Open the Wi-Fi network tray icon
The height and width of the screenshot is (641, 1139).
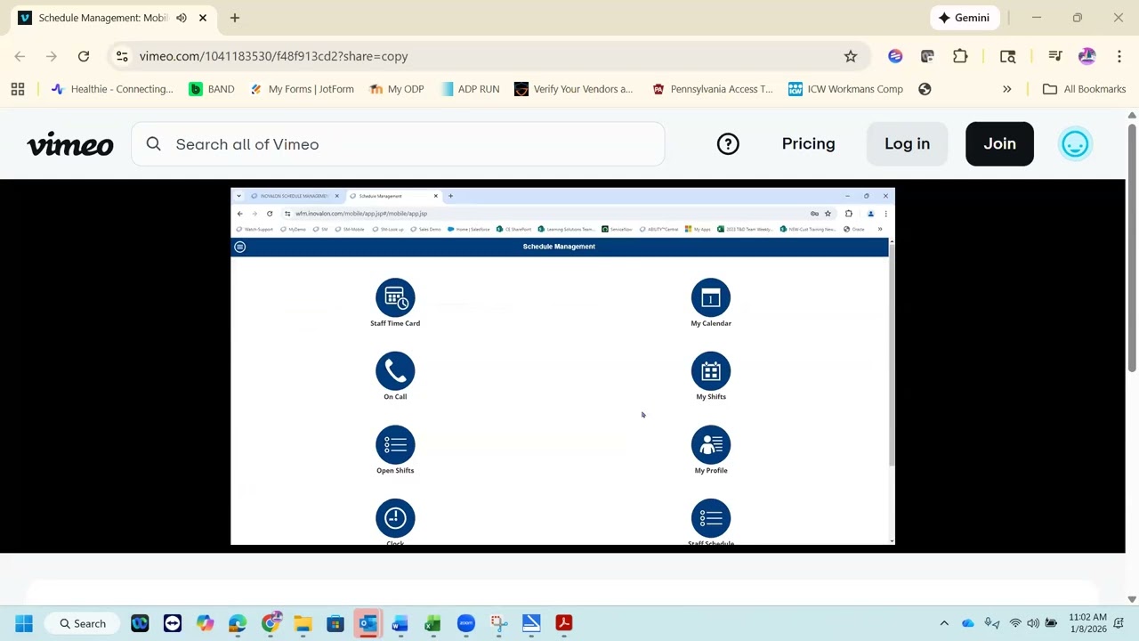(x=1015, y=623)
